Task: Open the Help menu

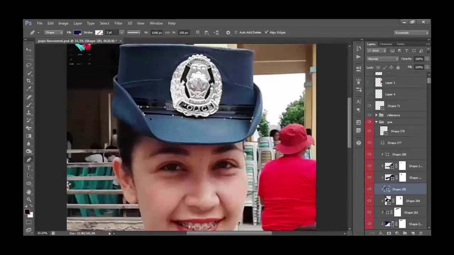Action: (172, 23)
